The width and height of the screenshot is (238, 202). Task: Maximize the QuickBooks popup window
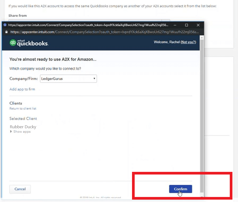[x=186, y=25]
